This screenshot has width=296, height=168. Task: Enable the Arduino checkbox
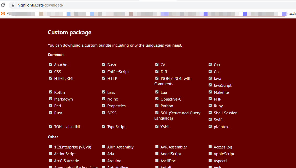(104, 160)
